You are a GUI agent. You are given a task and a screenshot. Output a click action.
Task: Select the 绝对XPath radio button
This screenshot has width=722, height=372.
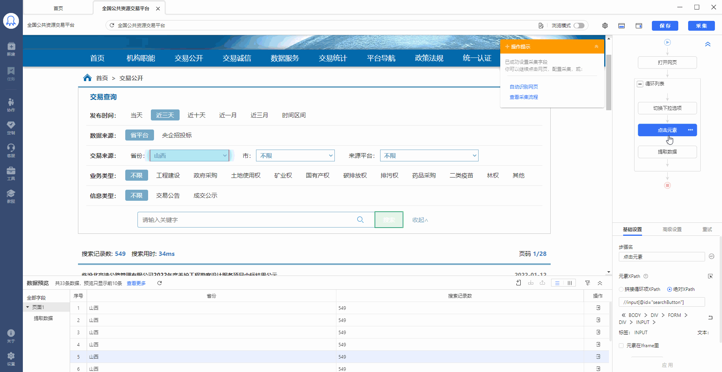click(x=670, y=289)
